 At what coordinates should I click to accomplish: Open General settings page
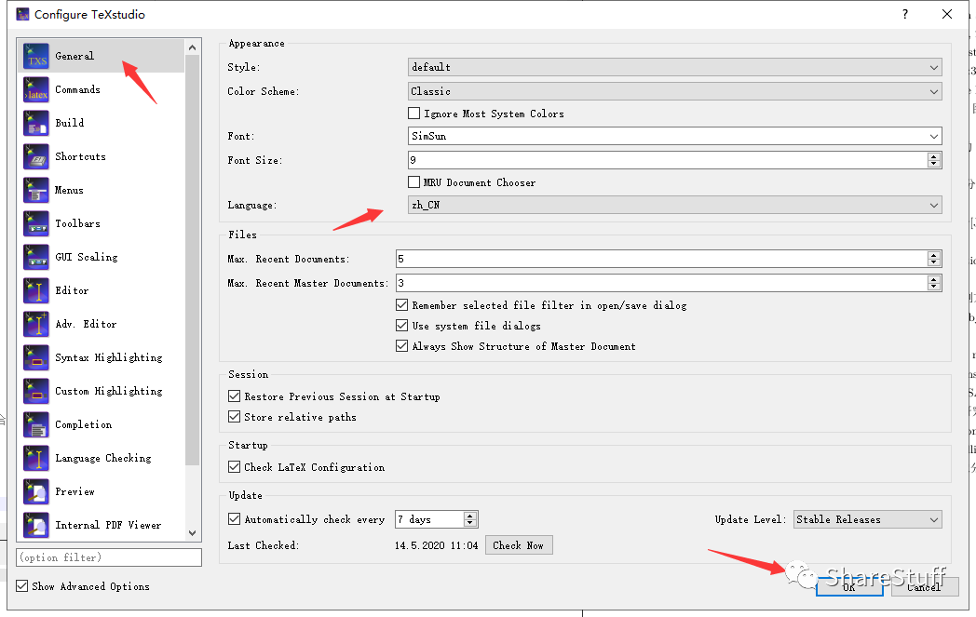click(x=101, y=56)
